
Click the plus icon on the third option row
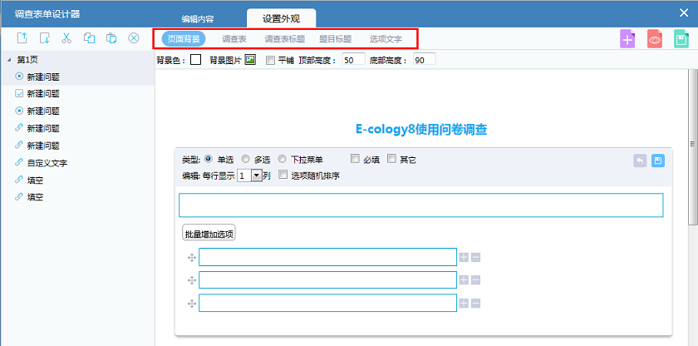(x=464, y=304)
